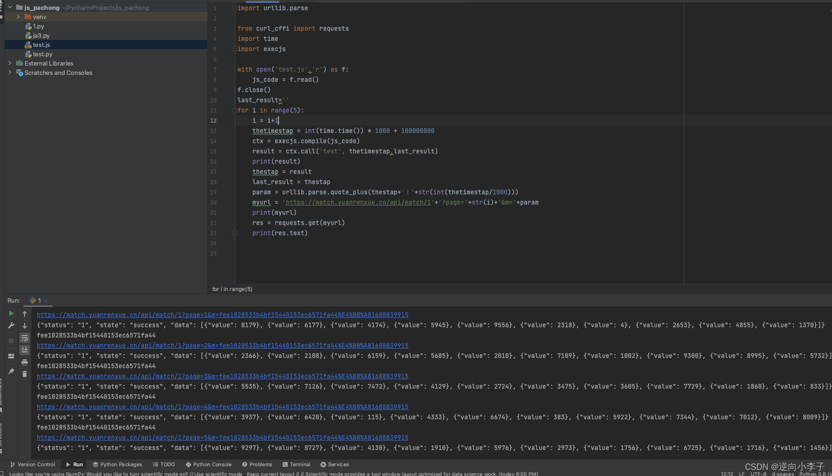
Task: Open Services tool window
Action: coord(335,464)
